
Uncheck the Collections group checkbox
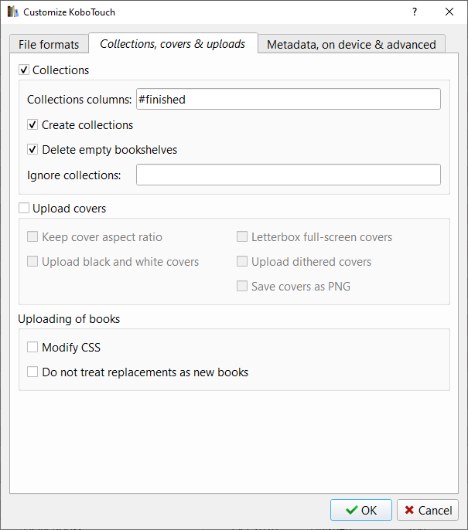[24, 70]
